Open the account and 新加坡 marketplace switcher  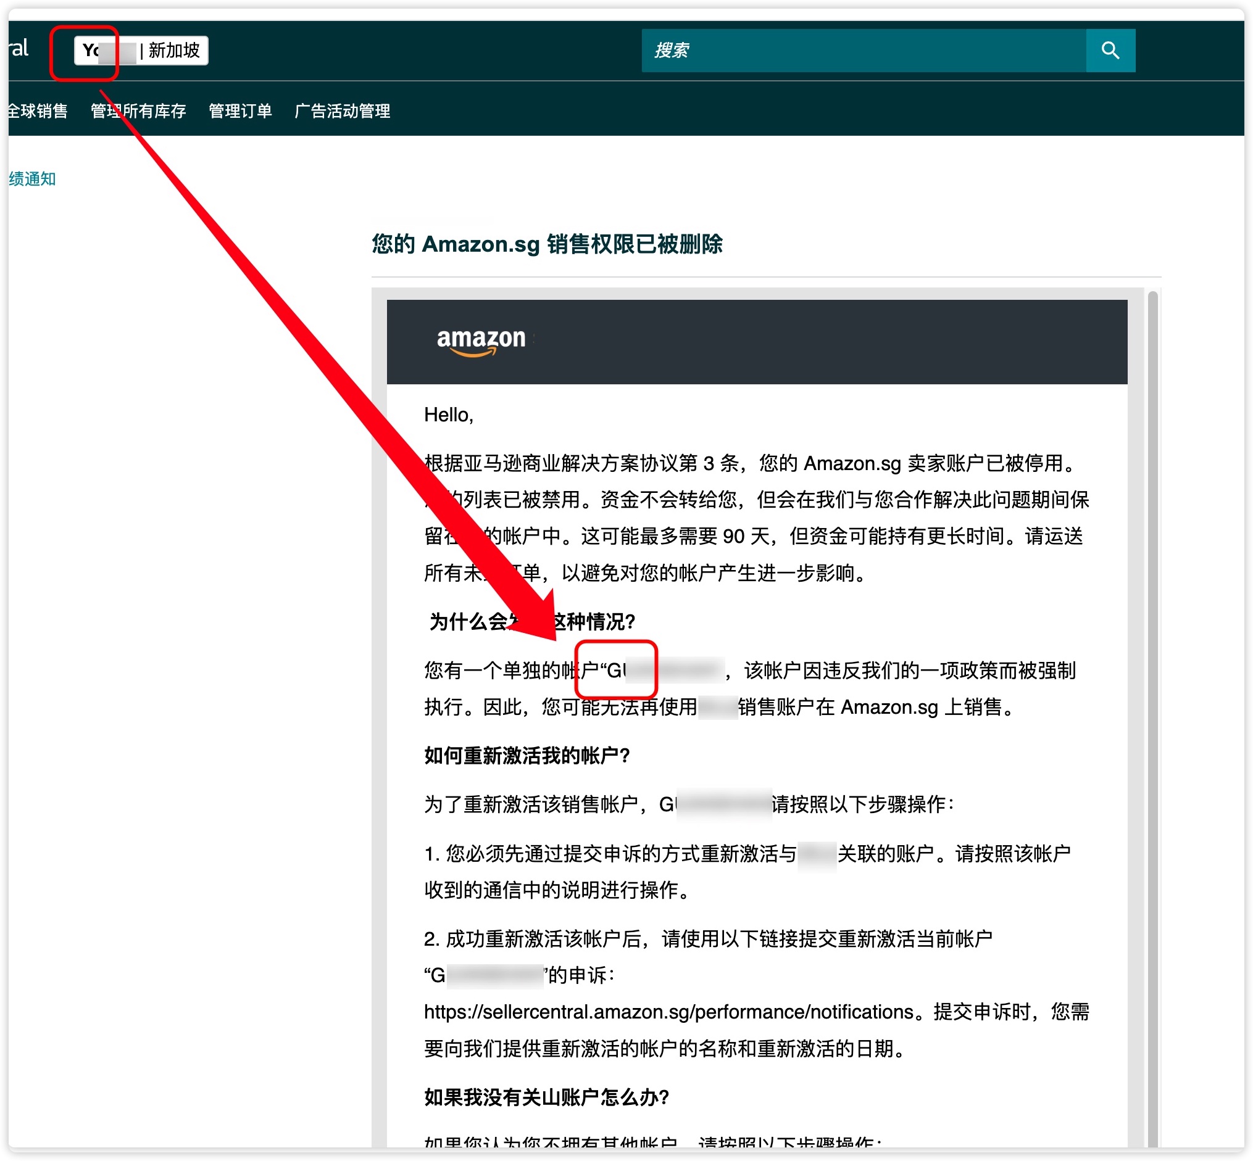click(141, 50)
